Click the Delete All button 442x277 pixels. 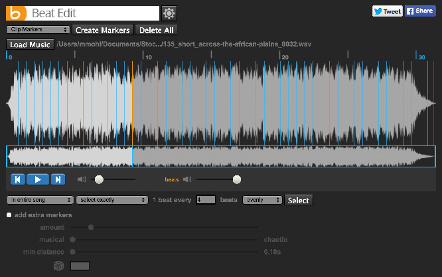[156, 30]
